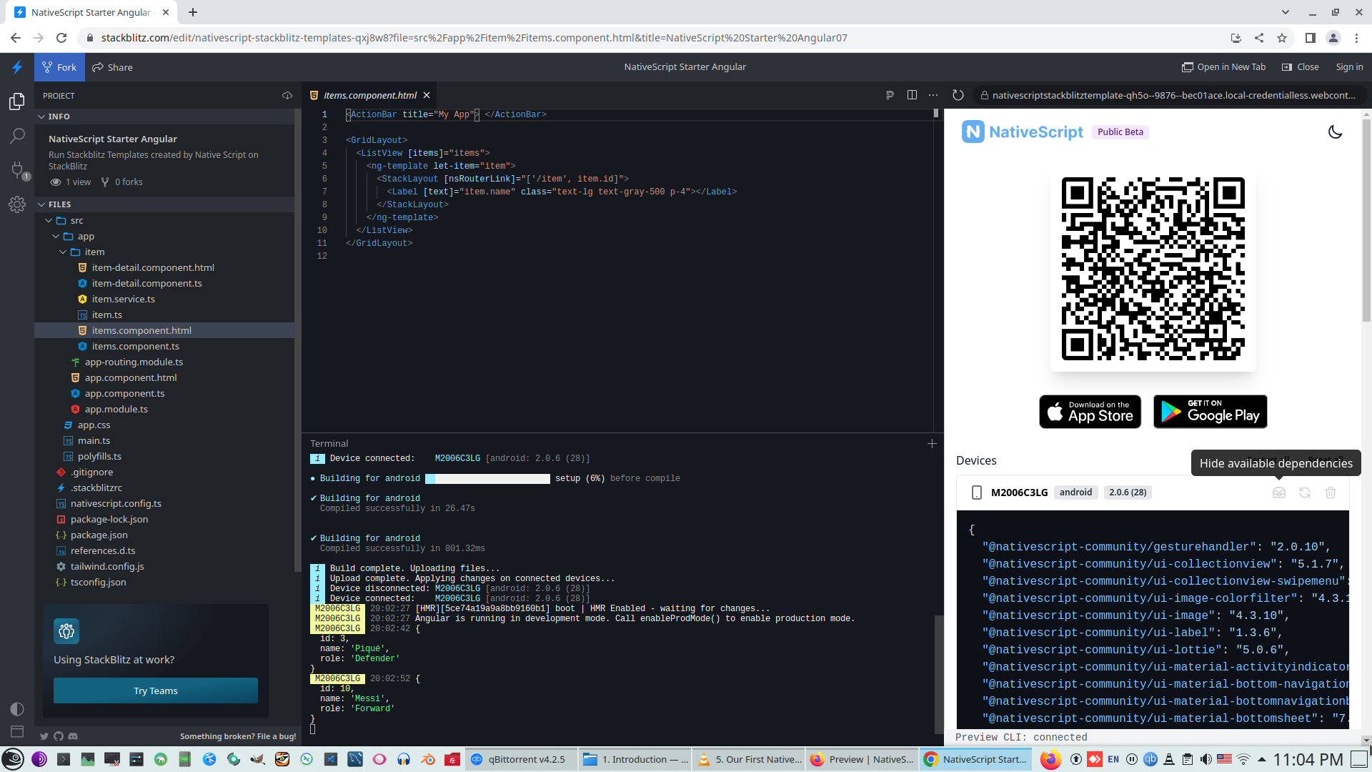Screen dimensions: 1372x772
Task: Open the Ports plug icon in sidebar
Action: click(x=17, y=170)
